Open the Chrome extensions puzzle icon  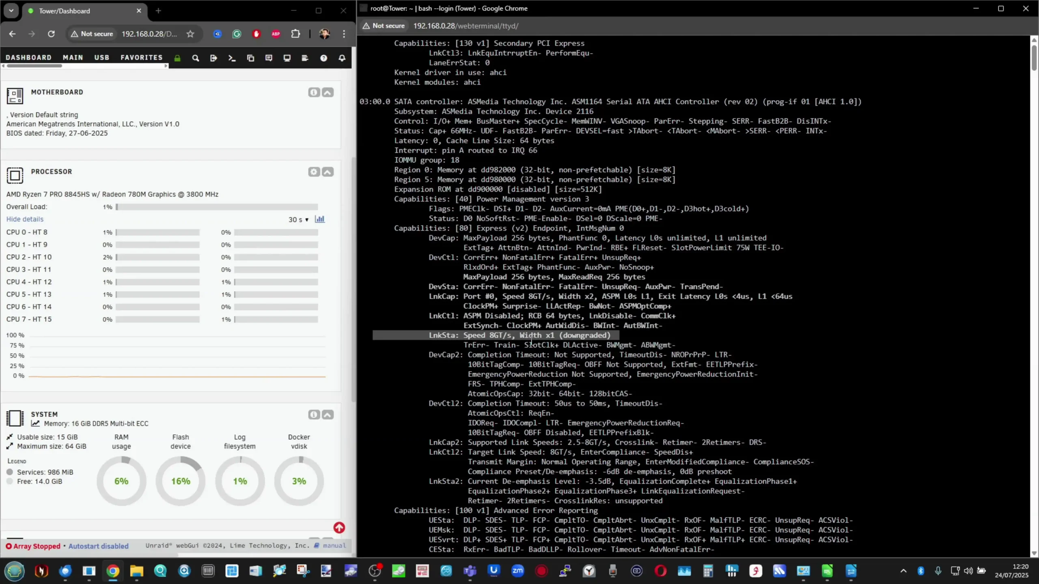296,34
